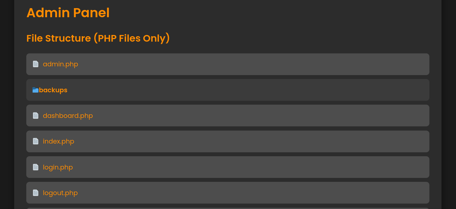
Task: Open the admin.php file link
Action: pyautogui.click(x=60, y=64)
